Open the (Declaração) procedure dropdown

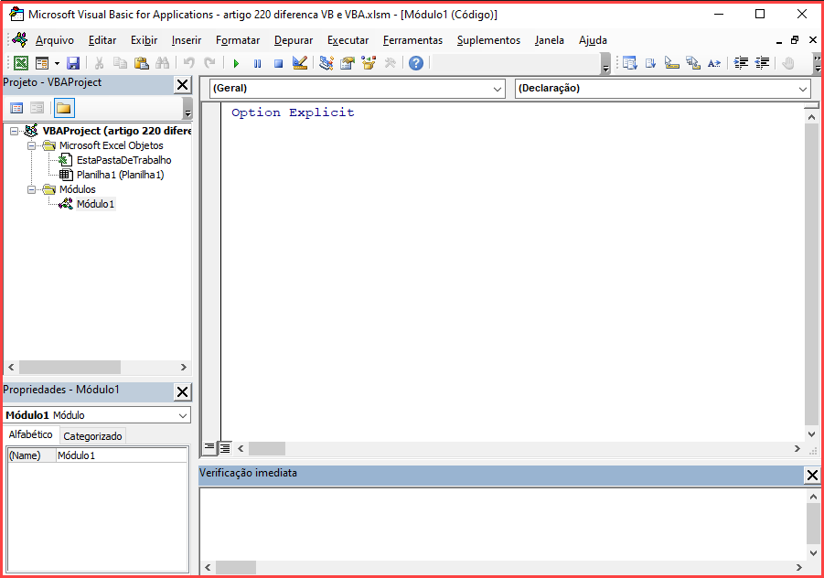click(663, 89)
